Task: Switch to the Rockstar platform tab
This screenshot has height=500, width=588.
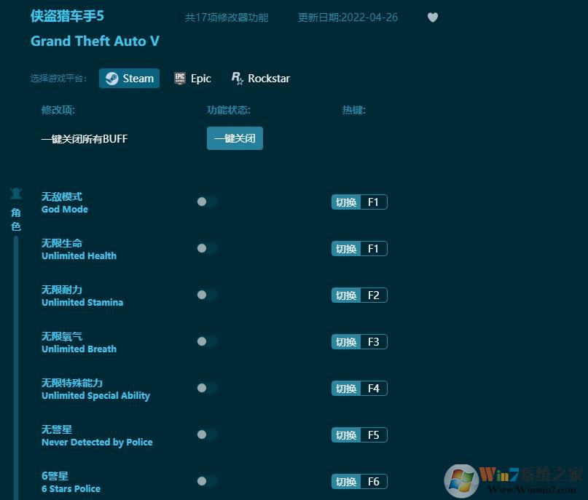Action: click(260, 78)
